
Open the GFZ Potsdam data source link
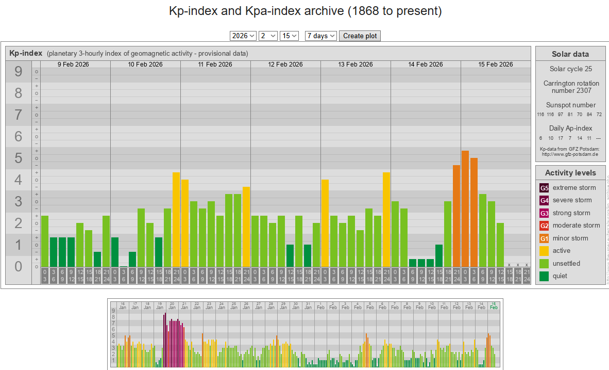pyautogui.click(x=569, y=154)
